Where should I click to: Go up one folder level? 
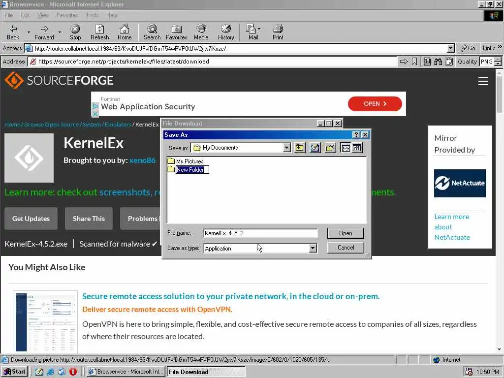coord(300,148)
